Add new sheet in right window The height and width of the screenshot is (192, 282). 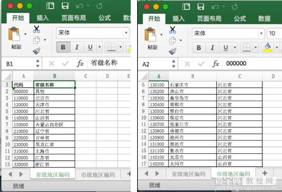pyautogui.click(x=265, y=173)
